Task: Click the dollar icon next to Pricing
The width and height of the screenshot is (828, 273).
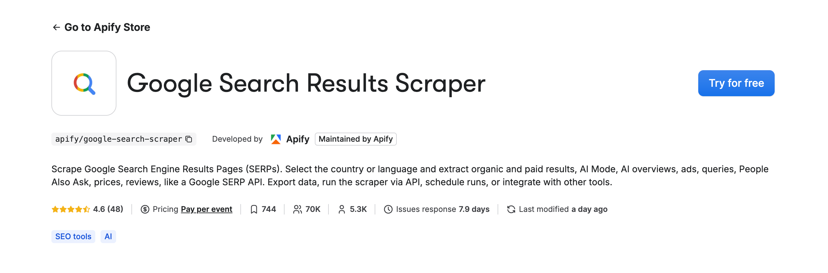Action: 144,209
